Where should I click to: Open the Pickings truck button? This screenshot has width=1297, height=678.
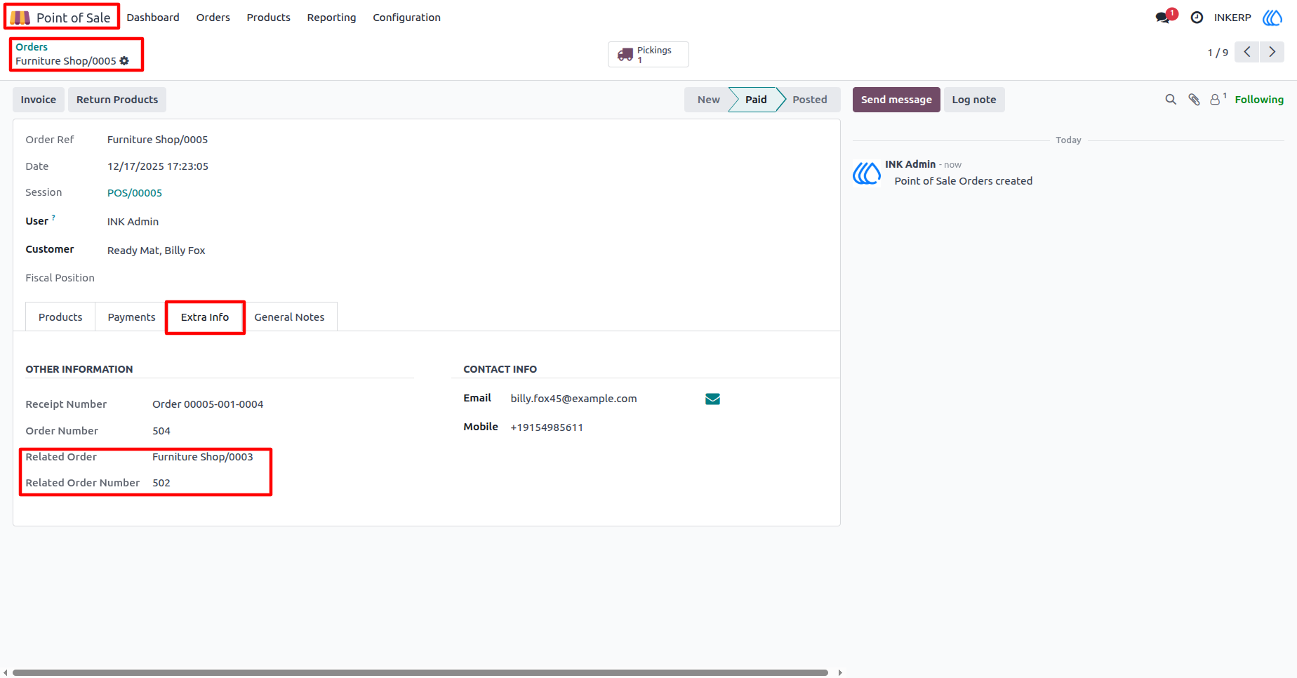(x=648, y=54)
